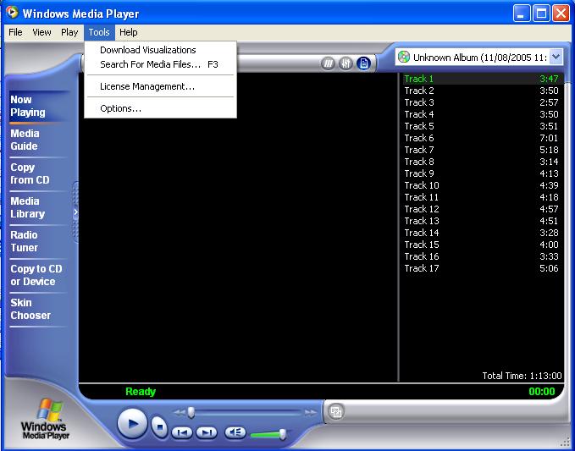Choose Download Visualizations
Viewport: 575px width, 451px height.
tap(161, 50)
